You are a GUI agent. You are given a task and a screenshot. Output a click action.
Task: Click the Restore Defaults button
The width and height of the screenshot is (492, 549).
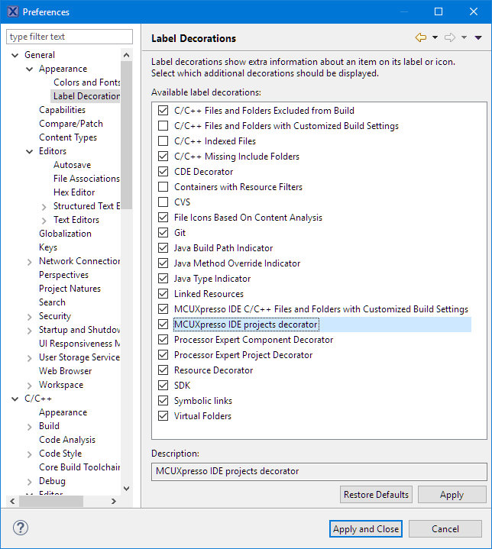pos(376,495)
